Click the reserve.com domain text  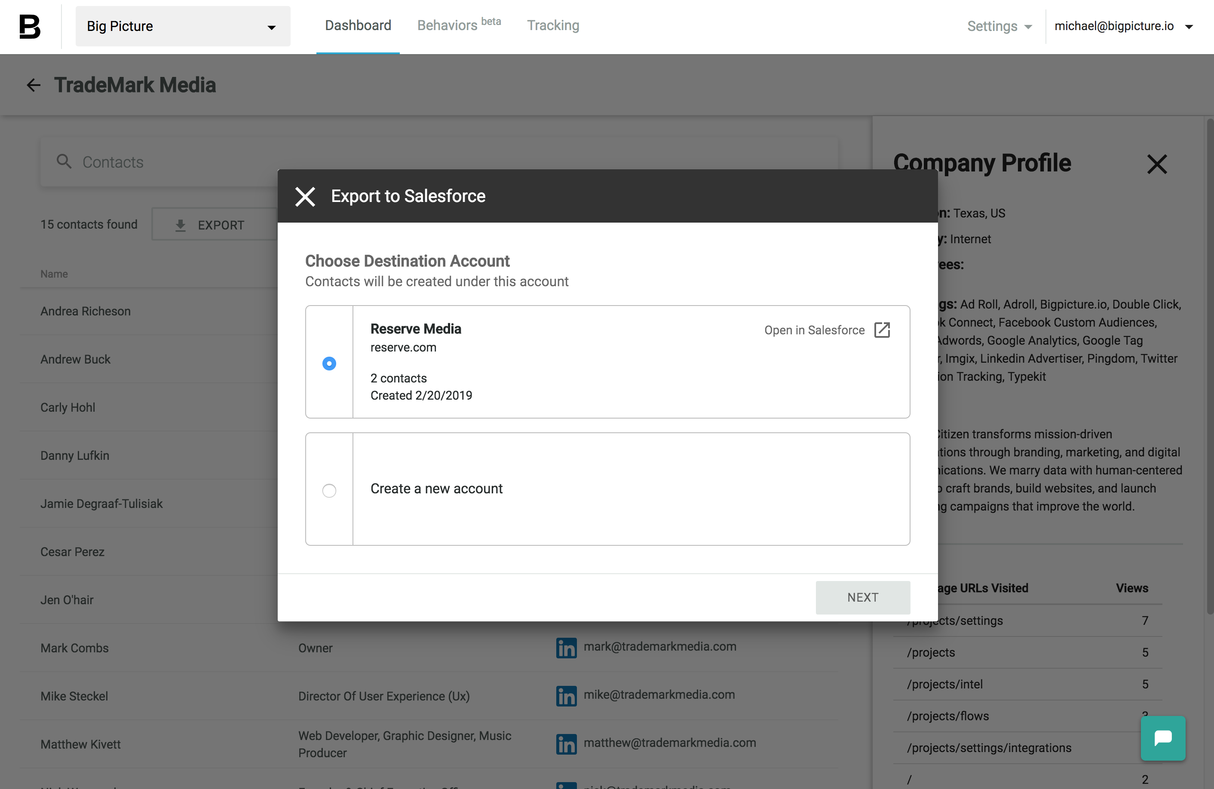tap(403, 348)
